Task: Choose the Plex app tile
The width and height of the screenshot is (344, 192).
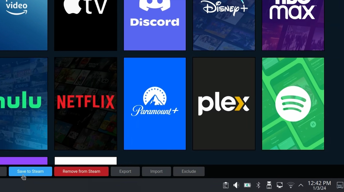Action: tap(224, 104)
